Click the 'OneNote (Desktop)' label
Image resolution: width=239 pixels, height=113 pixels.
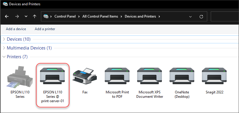[x=182, y=94]
